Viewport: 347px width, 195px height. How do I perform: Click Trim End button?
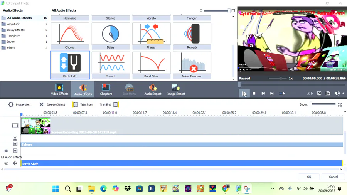coord(109,104)
